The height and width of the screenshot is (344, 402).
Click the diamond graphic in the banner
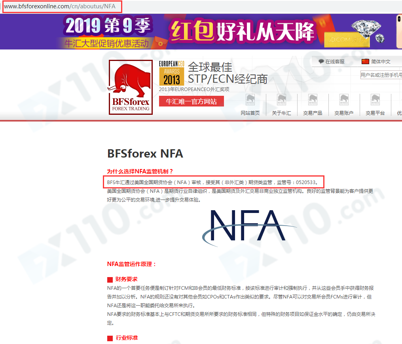[x=366, y=30]
